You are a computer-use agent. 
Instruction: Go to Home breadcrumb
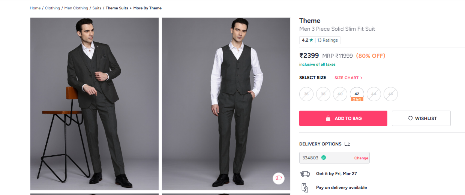pos(35,8)
